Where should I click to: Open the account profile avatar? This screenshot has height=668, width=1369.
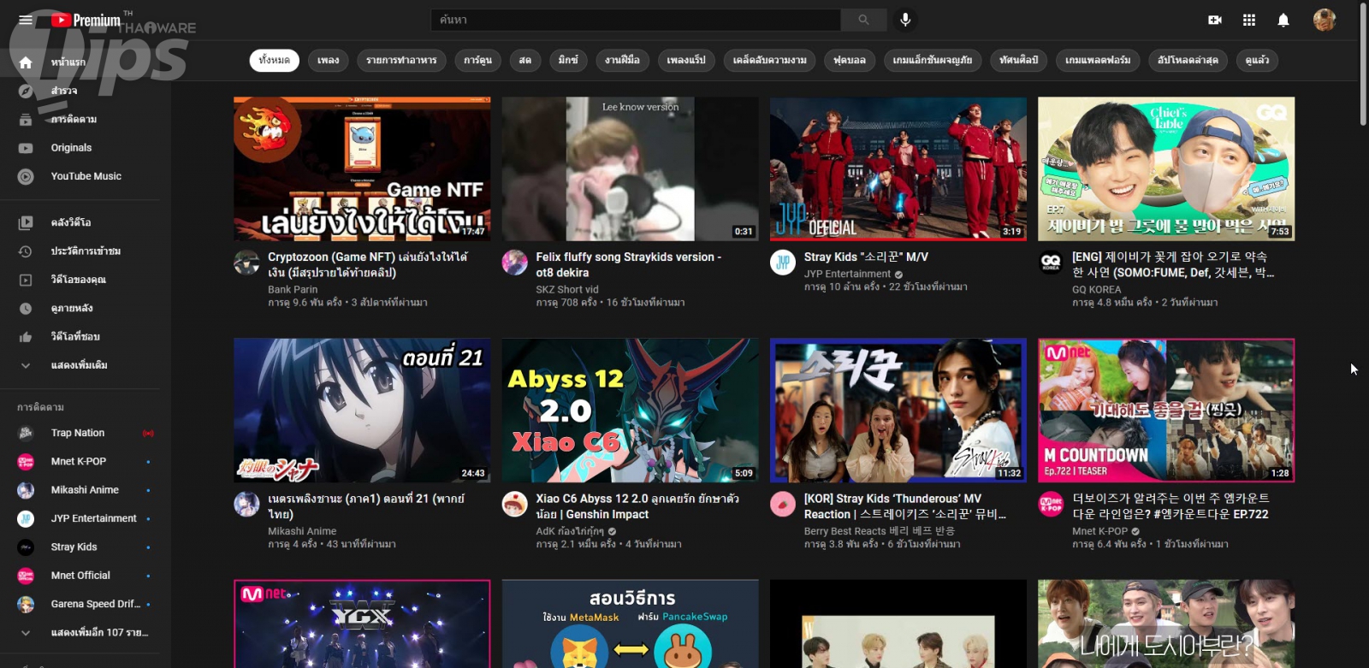(1325, 20)
